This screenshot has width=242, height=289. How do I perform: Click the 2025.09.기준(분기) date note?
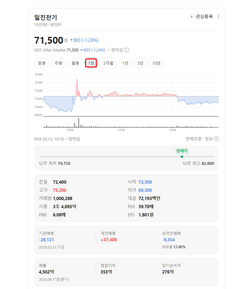coord(54,279)
